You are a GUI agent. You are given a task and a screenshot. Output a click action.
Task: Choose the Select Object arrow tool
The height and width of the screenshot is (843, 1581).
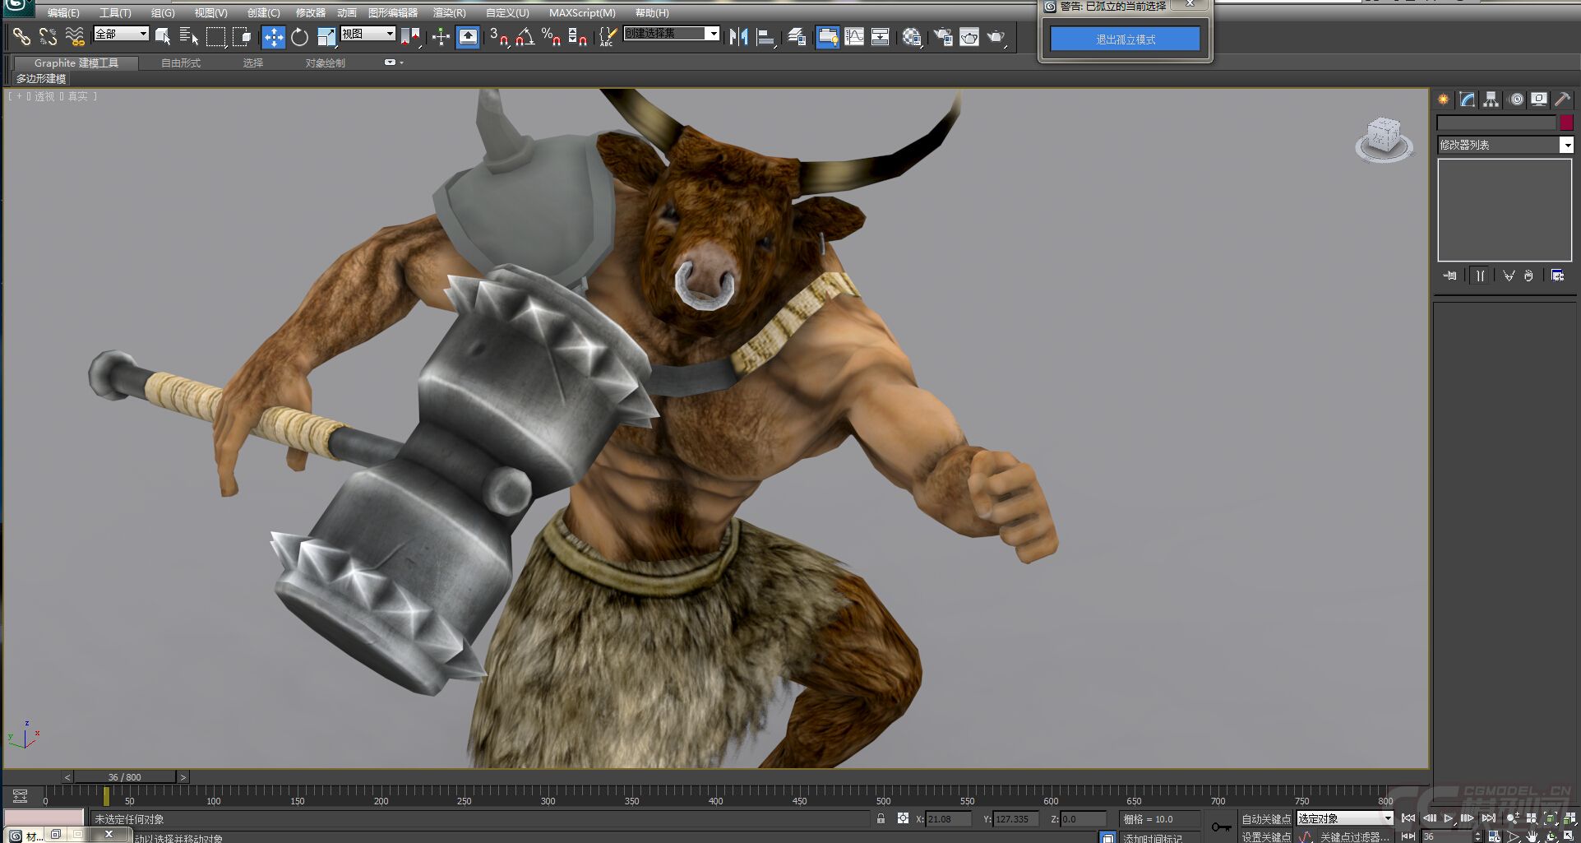click(163, 36)
